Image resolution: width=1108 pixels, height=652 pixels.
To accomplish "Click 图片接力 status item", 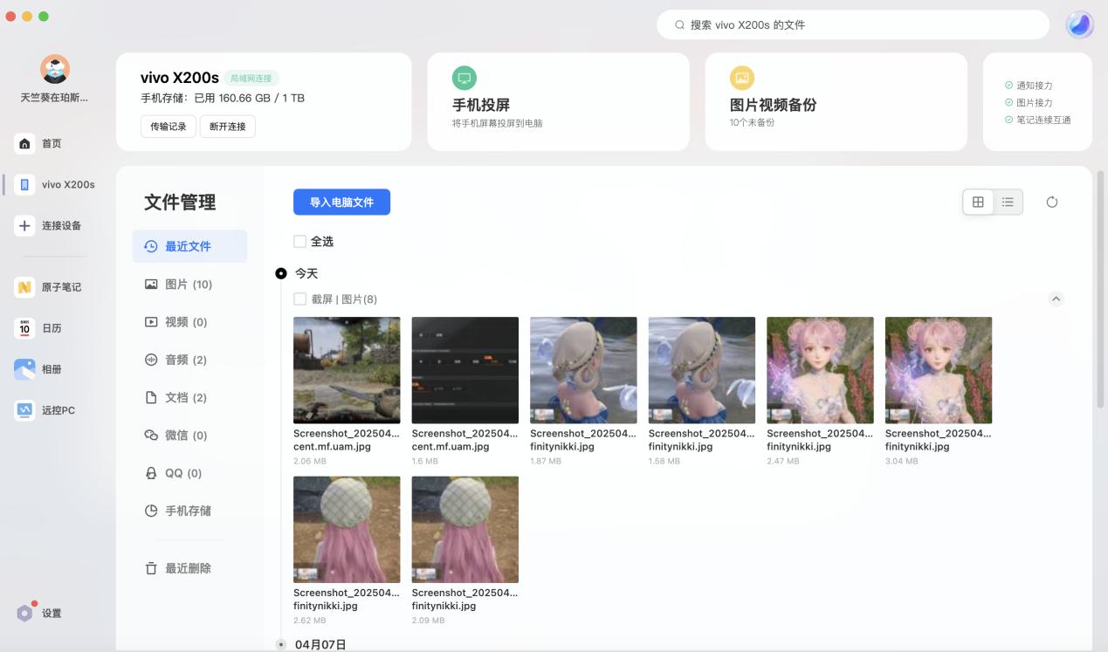I will [x=1029, y=103].
